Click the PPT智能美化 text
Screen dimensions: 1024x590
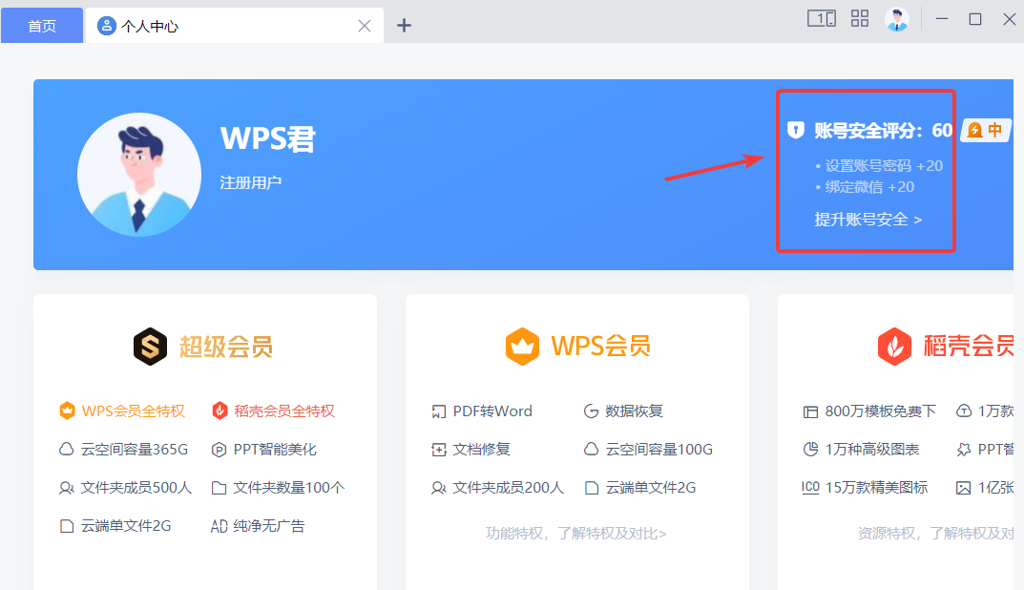coord(275,450)
